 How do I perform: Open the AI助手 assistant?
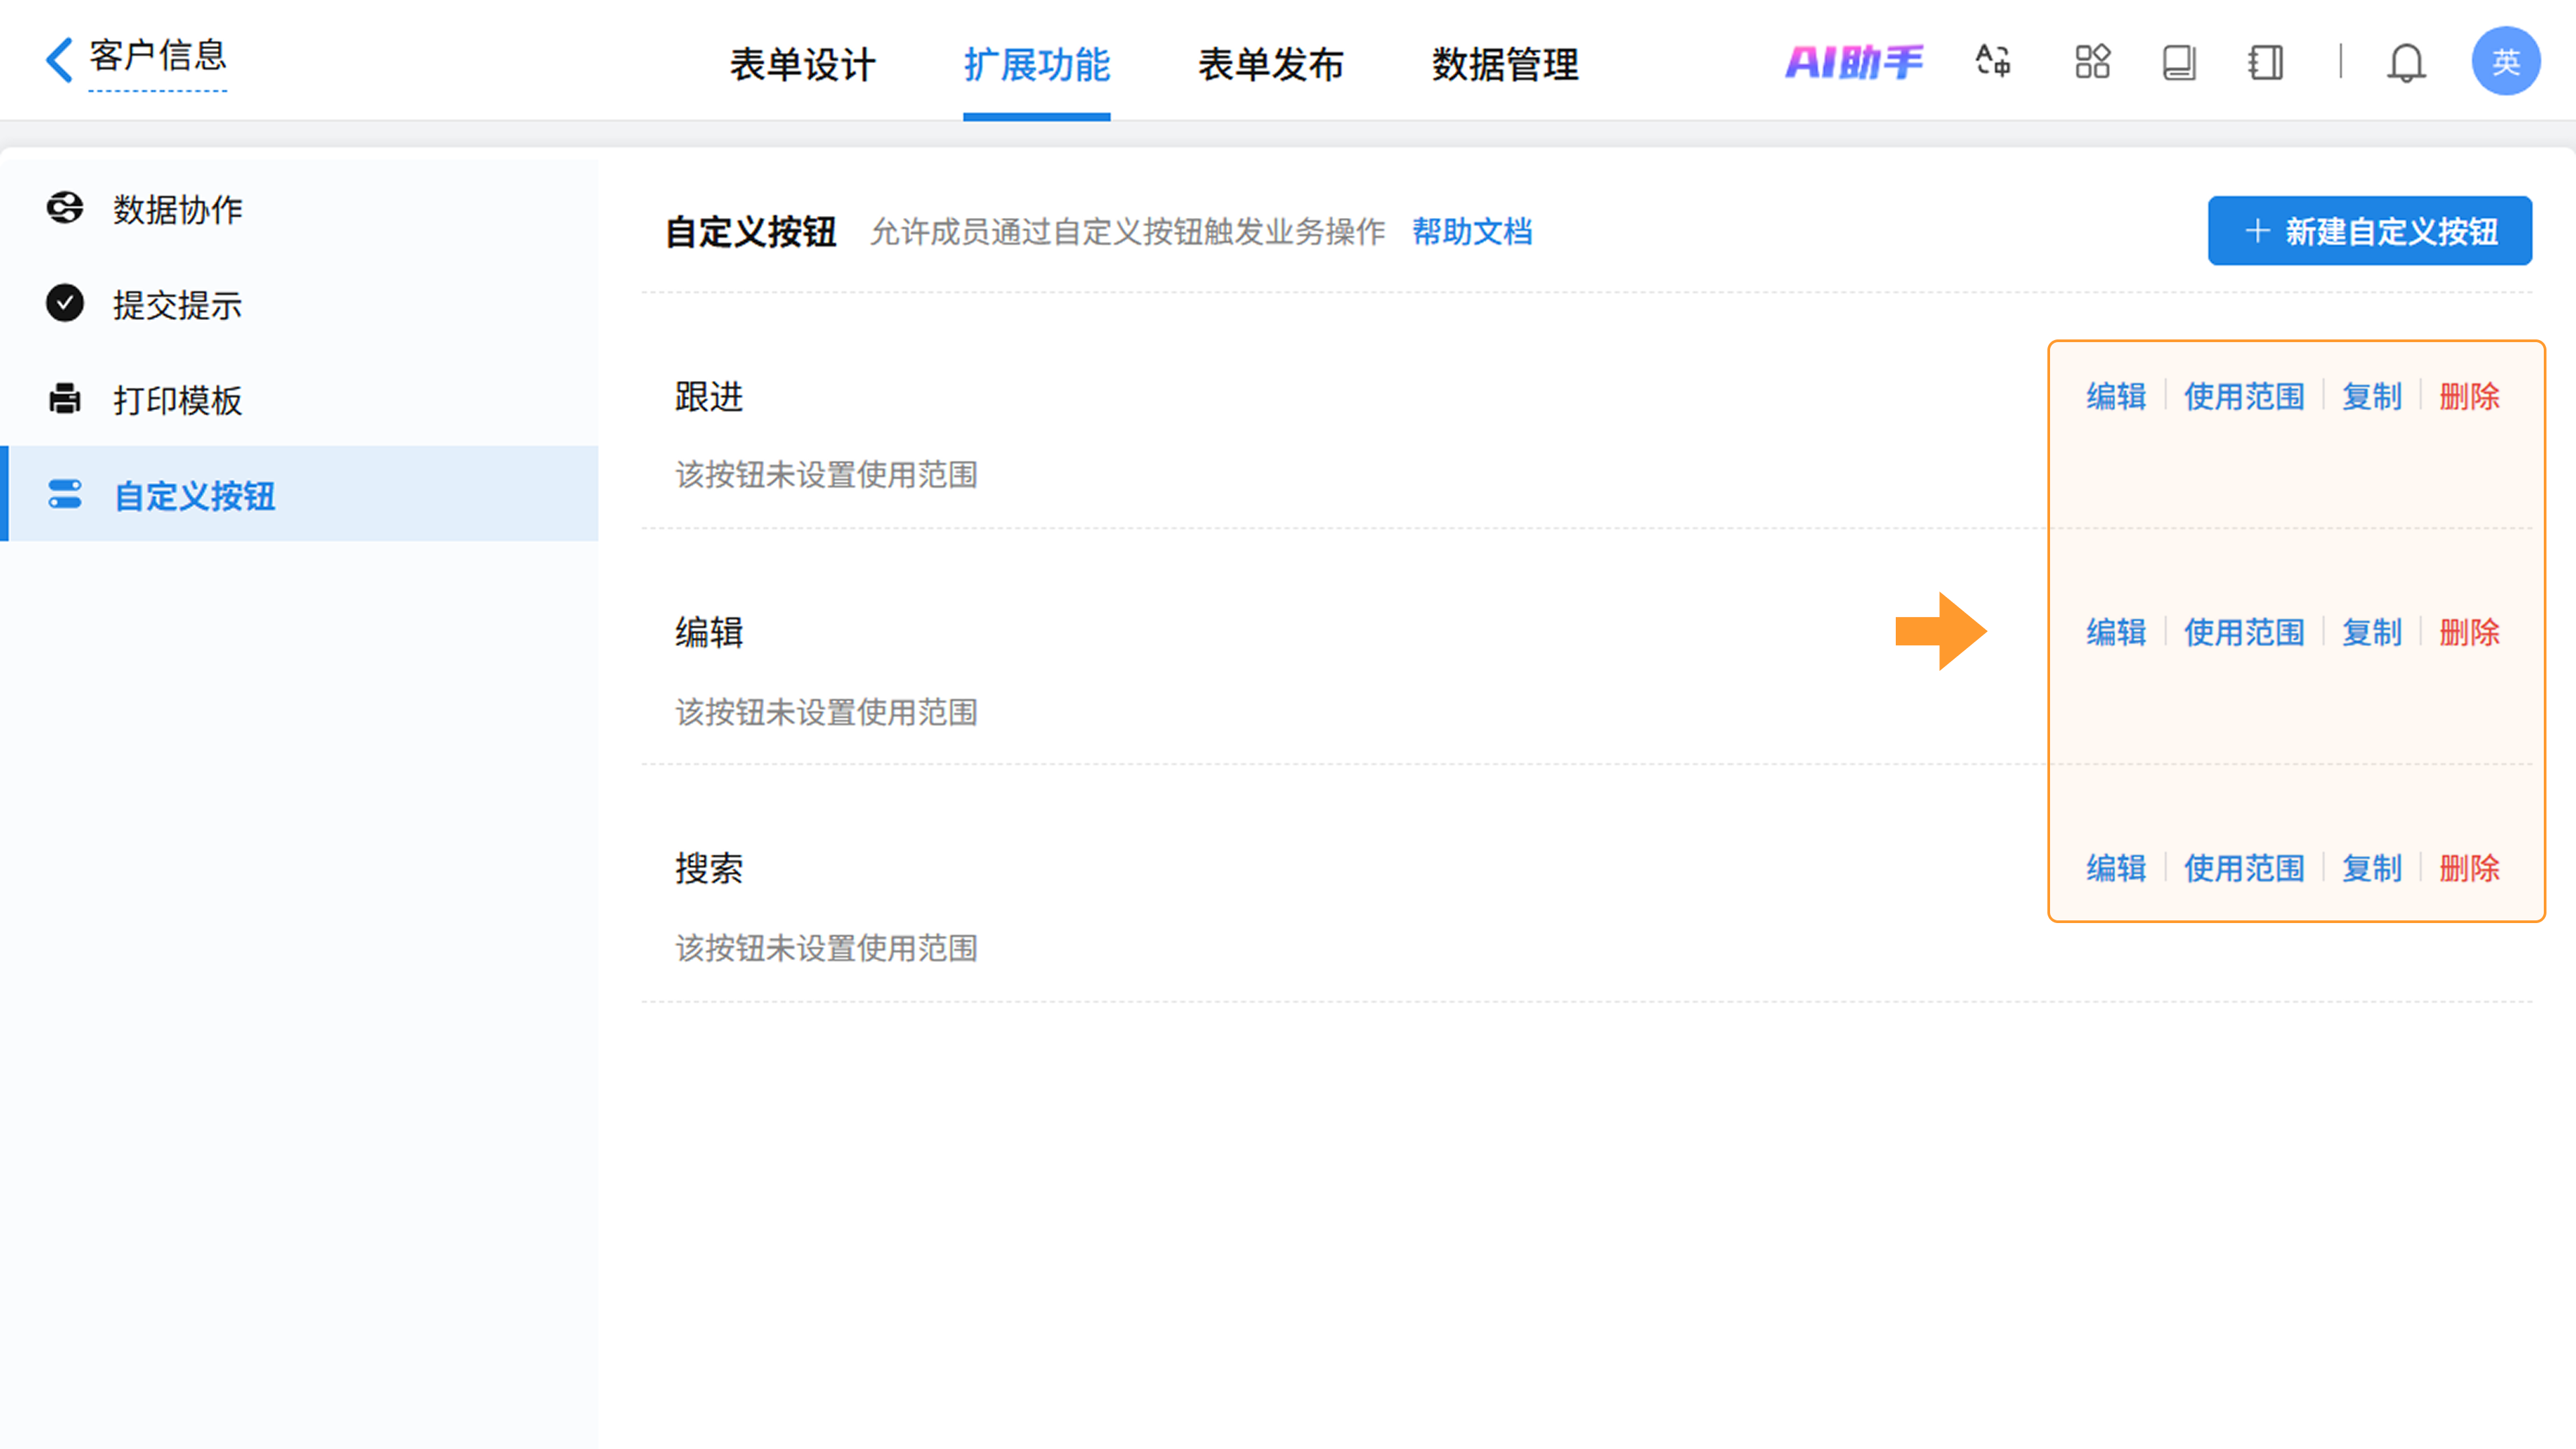(1853, 62)
